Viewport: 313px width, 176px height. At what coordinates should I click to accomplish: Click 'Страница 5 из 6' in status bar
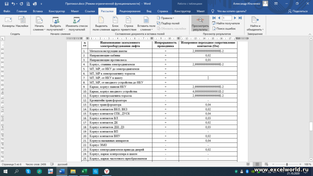click(x=11, y=164)
